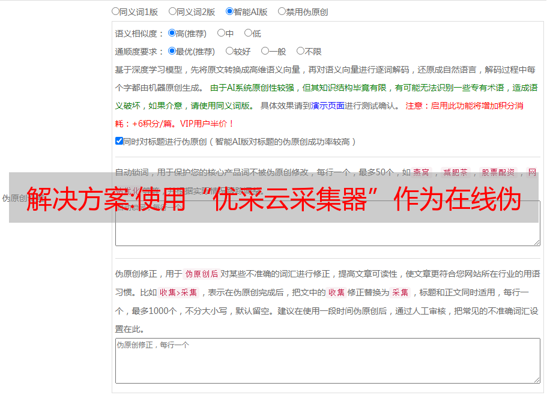Select 禁用伪原创 radio option
The width and height of the screenshot is (547, 395).
282,11
